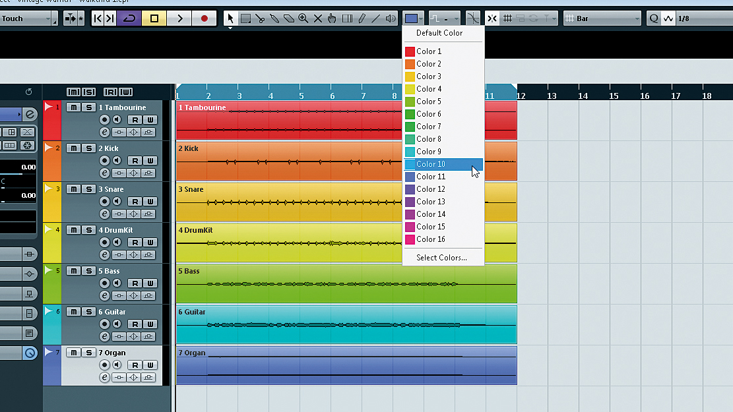This screenshot has height=412, width=733.
Task: Toggle the Cycle loop button
Action: (129, 18)
